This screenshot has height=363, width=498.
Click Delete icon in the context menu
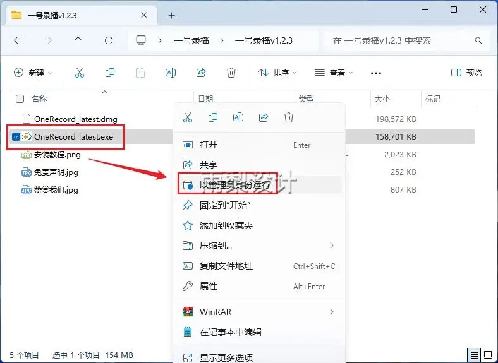pos(289,117)
